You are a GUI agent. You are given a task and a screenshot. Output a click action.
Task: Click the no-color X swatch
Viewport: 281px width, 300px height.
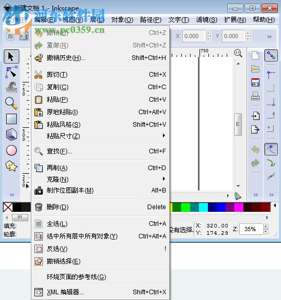click(8, 208)
